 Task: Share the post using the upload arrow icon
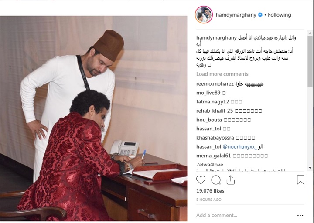(x=231, y=180)
